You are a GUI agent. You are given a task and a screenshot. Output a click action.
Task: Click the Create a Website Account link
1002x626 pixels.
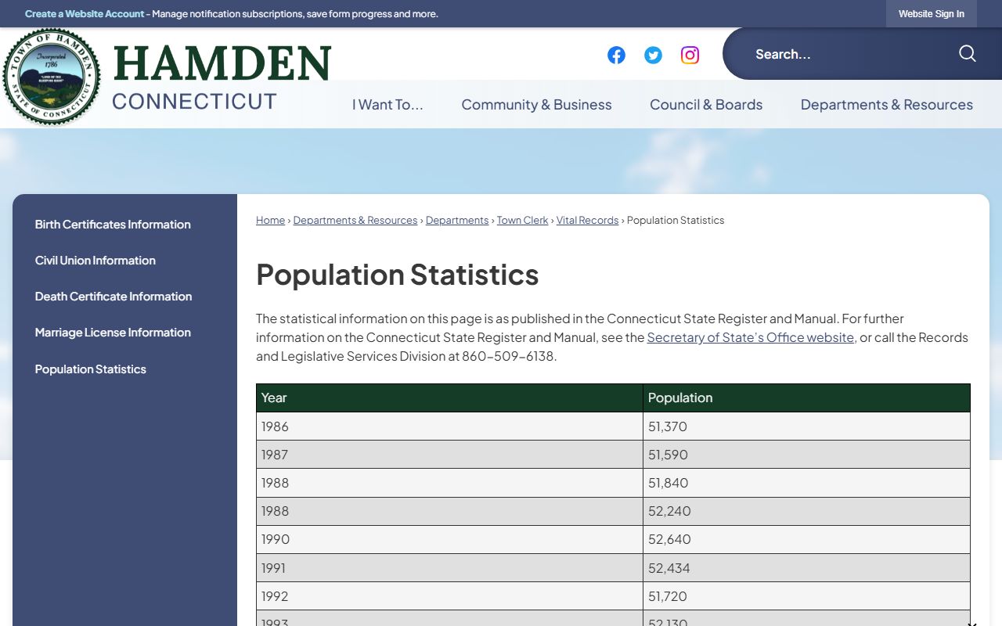pos(85,14)
